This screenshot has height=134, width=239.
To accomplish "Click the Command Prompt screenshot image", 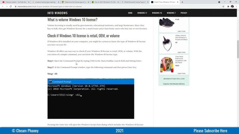I will click(91, 99).
